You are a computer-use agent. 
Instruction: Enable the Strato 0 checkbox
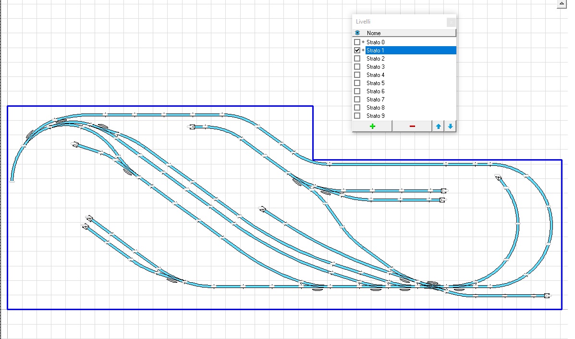tap(357, 42)
